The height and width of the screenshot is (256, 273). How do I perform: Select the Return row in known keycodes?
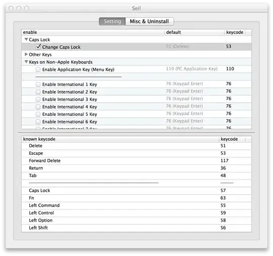pyautogui.click(x=136, y=168)
